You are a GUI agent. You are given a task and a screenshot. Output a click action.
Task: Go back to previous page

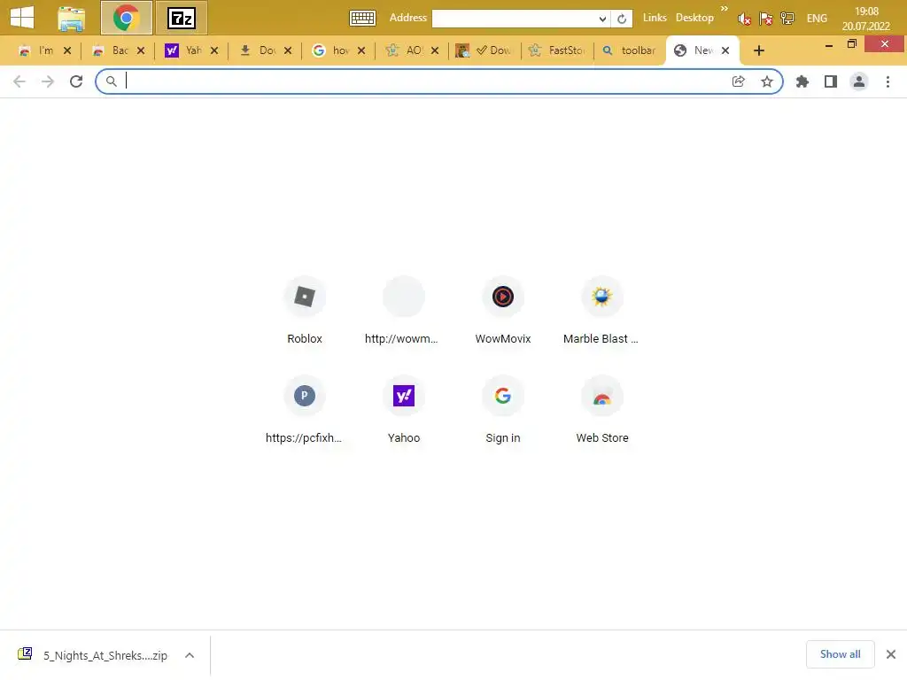point(19,81)
